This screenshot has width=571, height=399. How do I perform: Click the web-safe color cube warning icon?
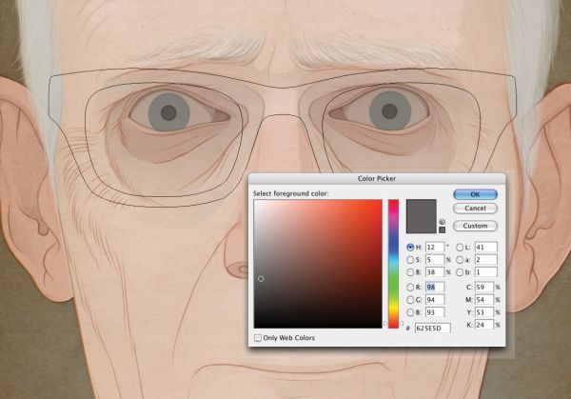point(442,222)
